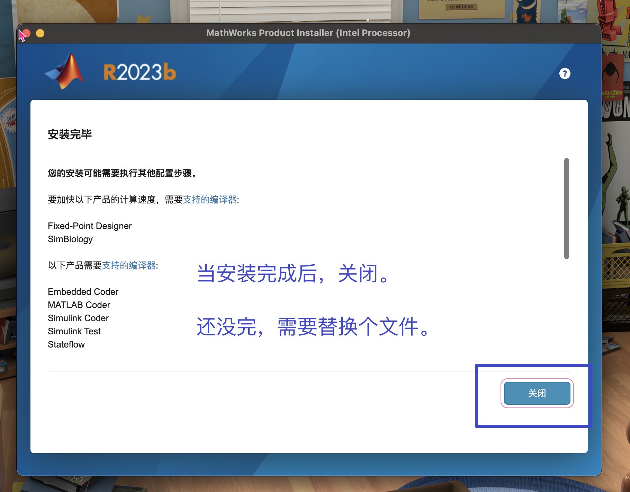The width and height of the screenshot is (630, 492).
Task: Click the orange 'b' in the R2023b logo
Action: click(170, 71)
